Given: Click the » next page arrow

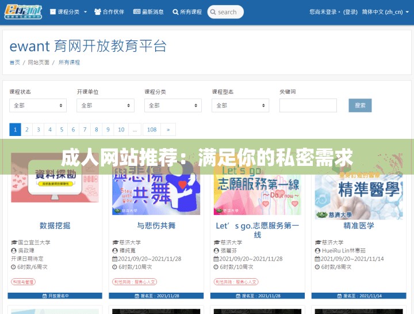Looking at the screenshot, I should coord(168,130).
